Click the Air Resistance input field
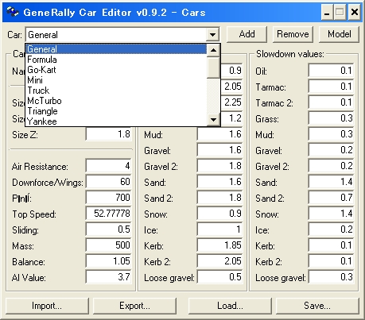Image resolution: width=365 pixels, height=320 pixels. pyautogui.click(x=109, y=166)
